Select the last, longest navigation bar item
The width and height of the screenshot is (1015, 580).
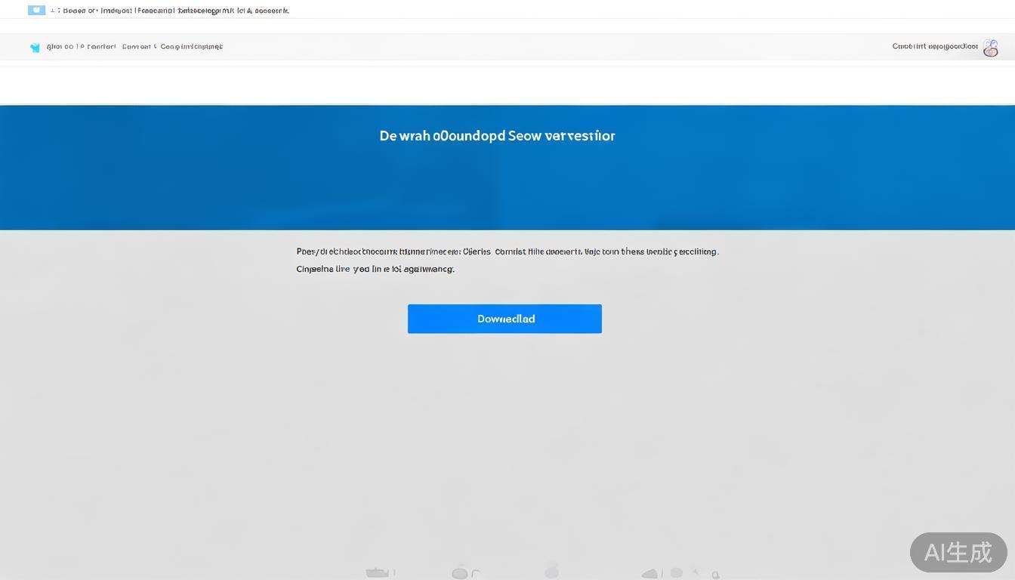pyautogui.click(x=192, y=47)
